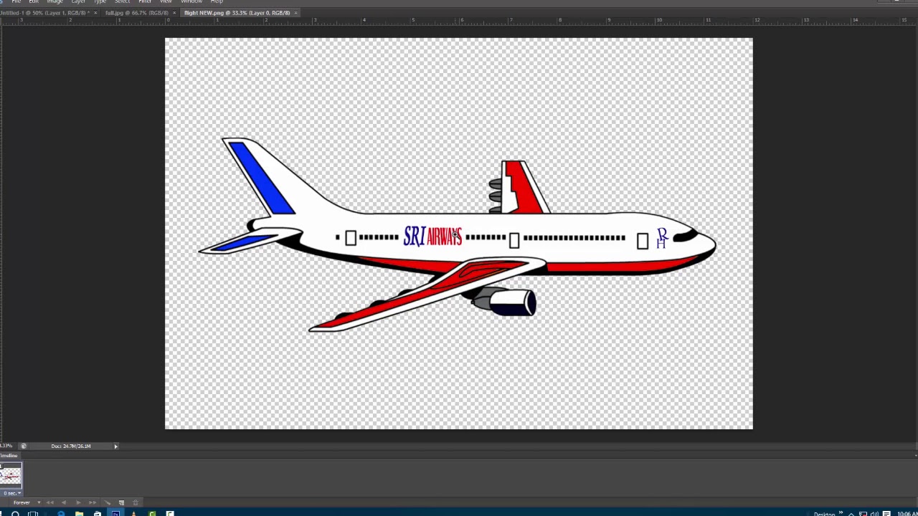The width and height of the screenshot is (918, 516).
Task: Close the flight NEW.png document tab
Action: [x=295, y=13]
